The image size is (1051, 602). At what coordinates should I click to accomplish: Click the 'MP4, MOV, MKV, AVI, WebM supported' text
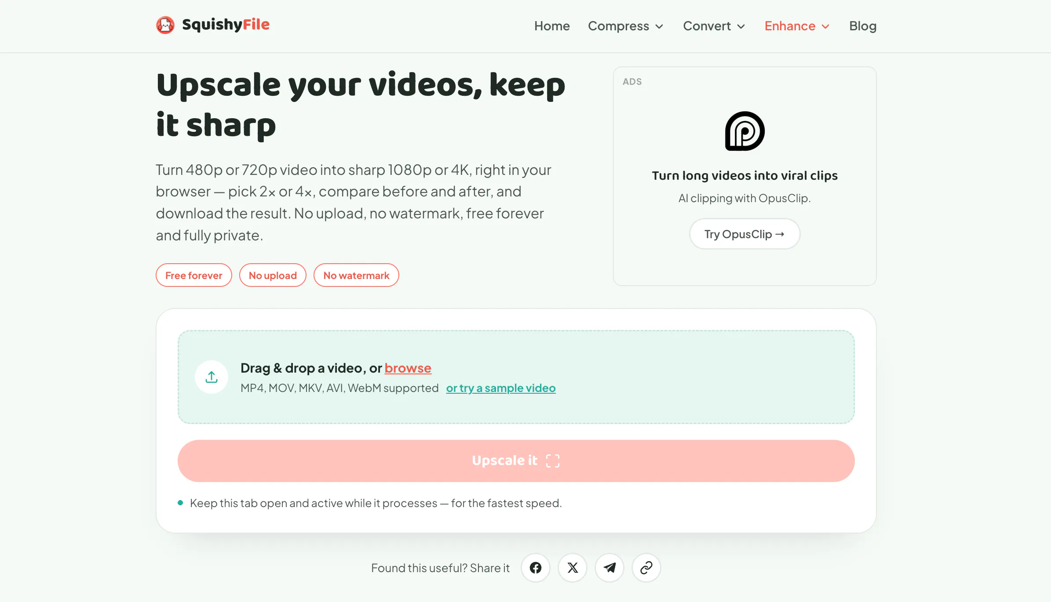click(x=339, y=388)
